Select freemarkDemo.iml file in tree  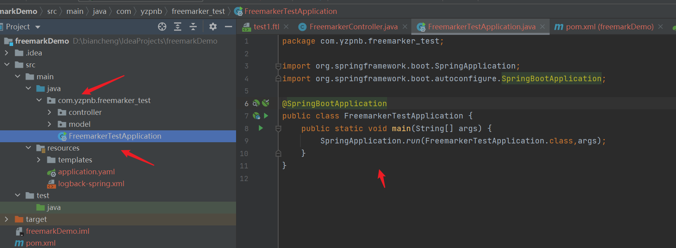57,231
